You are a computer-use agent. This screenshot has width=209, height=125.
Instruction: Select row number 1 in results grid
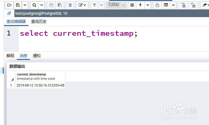point(11,85)
